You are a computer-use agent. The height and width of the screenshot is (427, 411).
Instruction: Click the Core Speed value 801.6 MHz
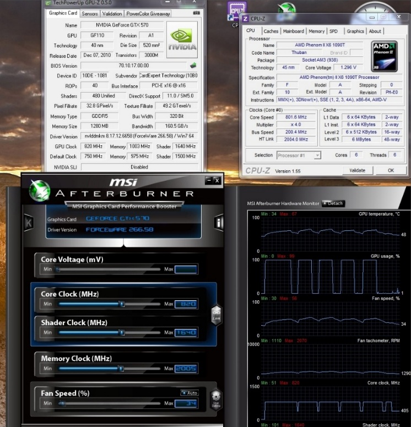[x=296, y=117]
